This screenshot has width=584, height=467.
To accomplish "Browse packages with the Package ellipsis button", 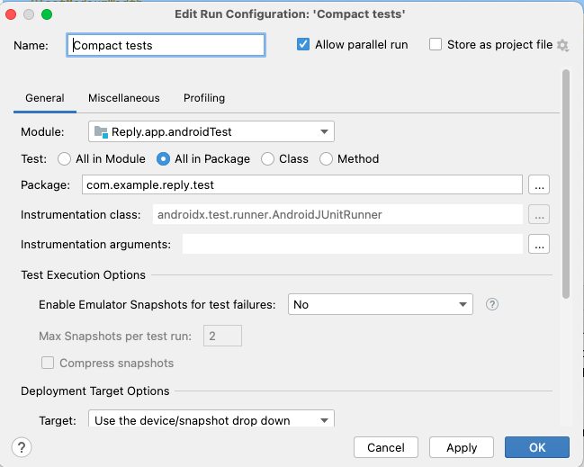I will pos(539,184).
